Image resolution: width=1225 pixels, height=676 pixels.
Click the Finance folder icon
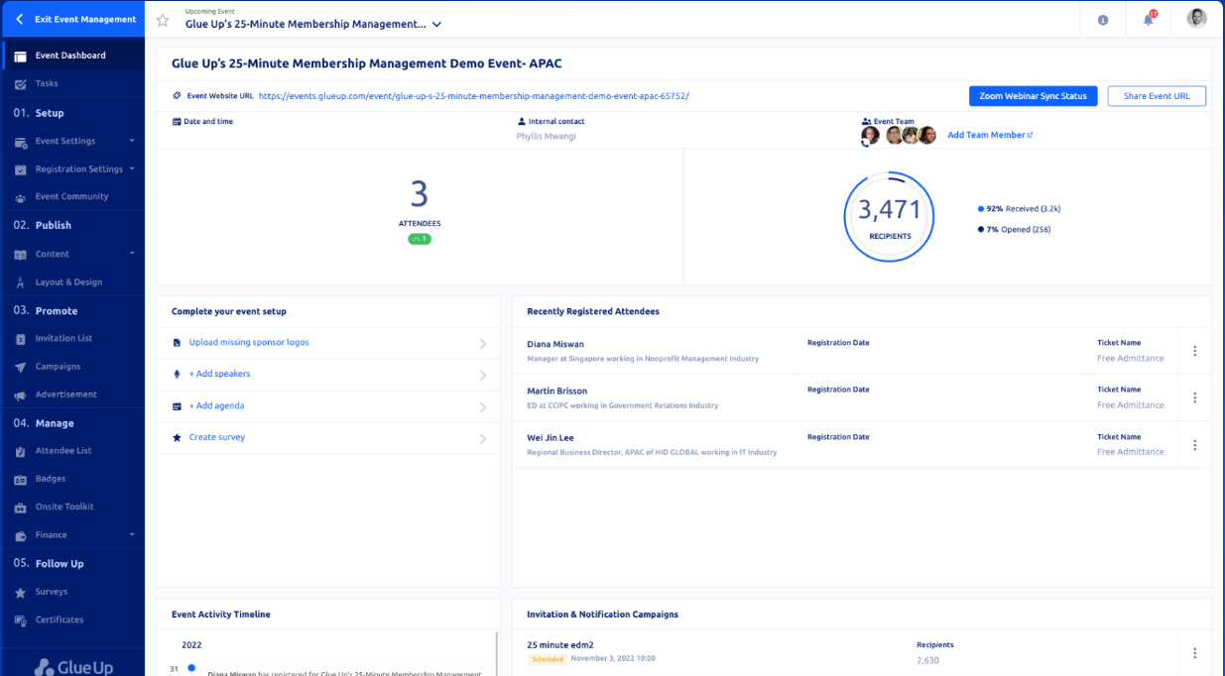pyautogui.click(x=20, y=535)
